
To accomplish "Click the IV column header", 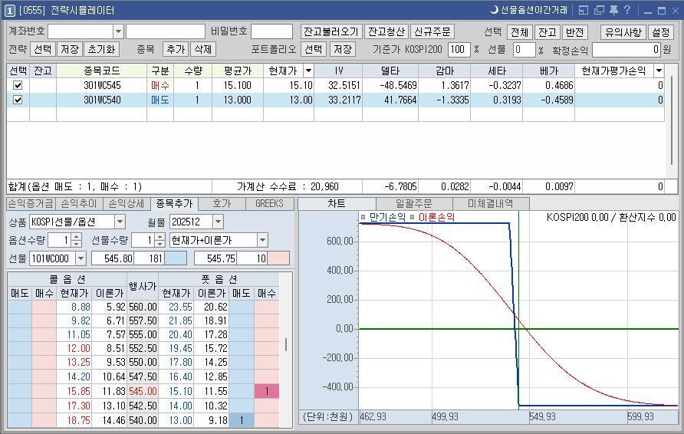I will 338,71.
